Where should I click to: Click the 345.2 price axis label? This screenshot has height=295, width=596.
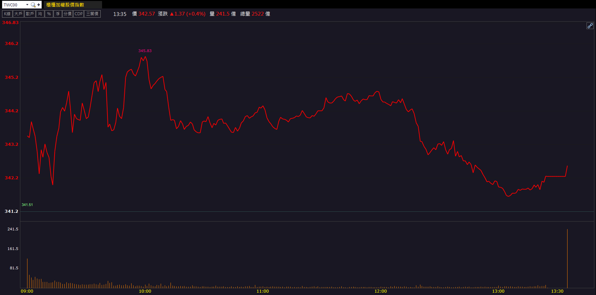12,77
